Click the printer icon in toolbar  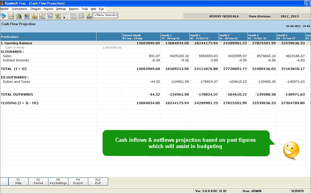(x=11, y=16)
